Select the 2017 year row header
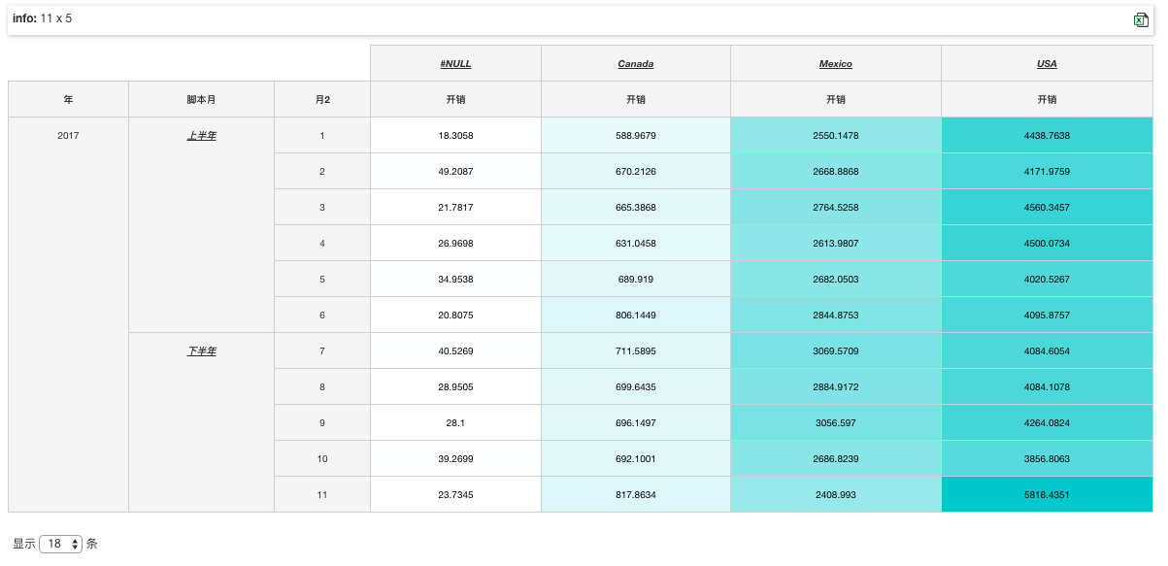Image resolution: width=1168 pixels, height=566 pixels. coord(68,136)
